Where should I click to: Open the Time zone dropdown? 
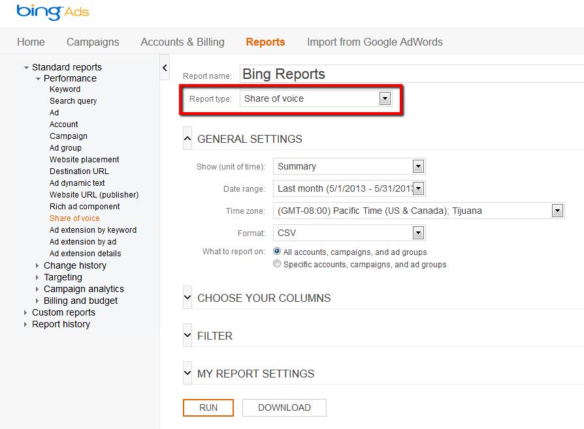557,211
